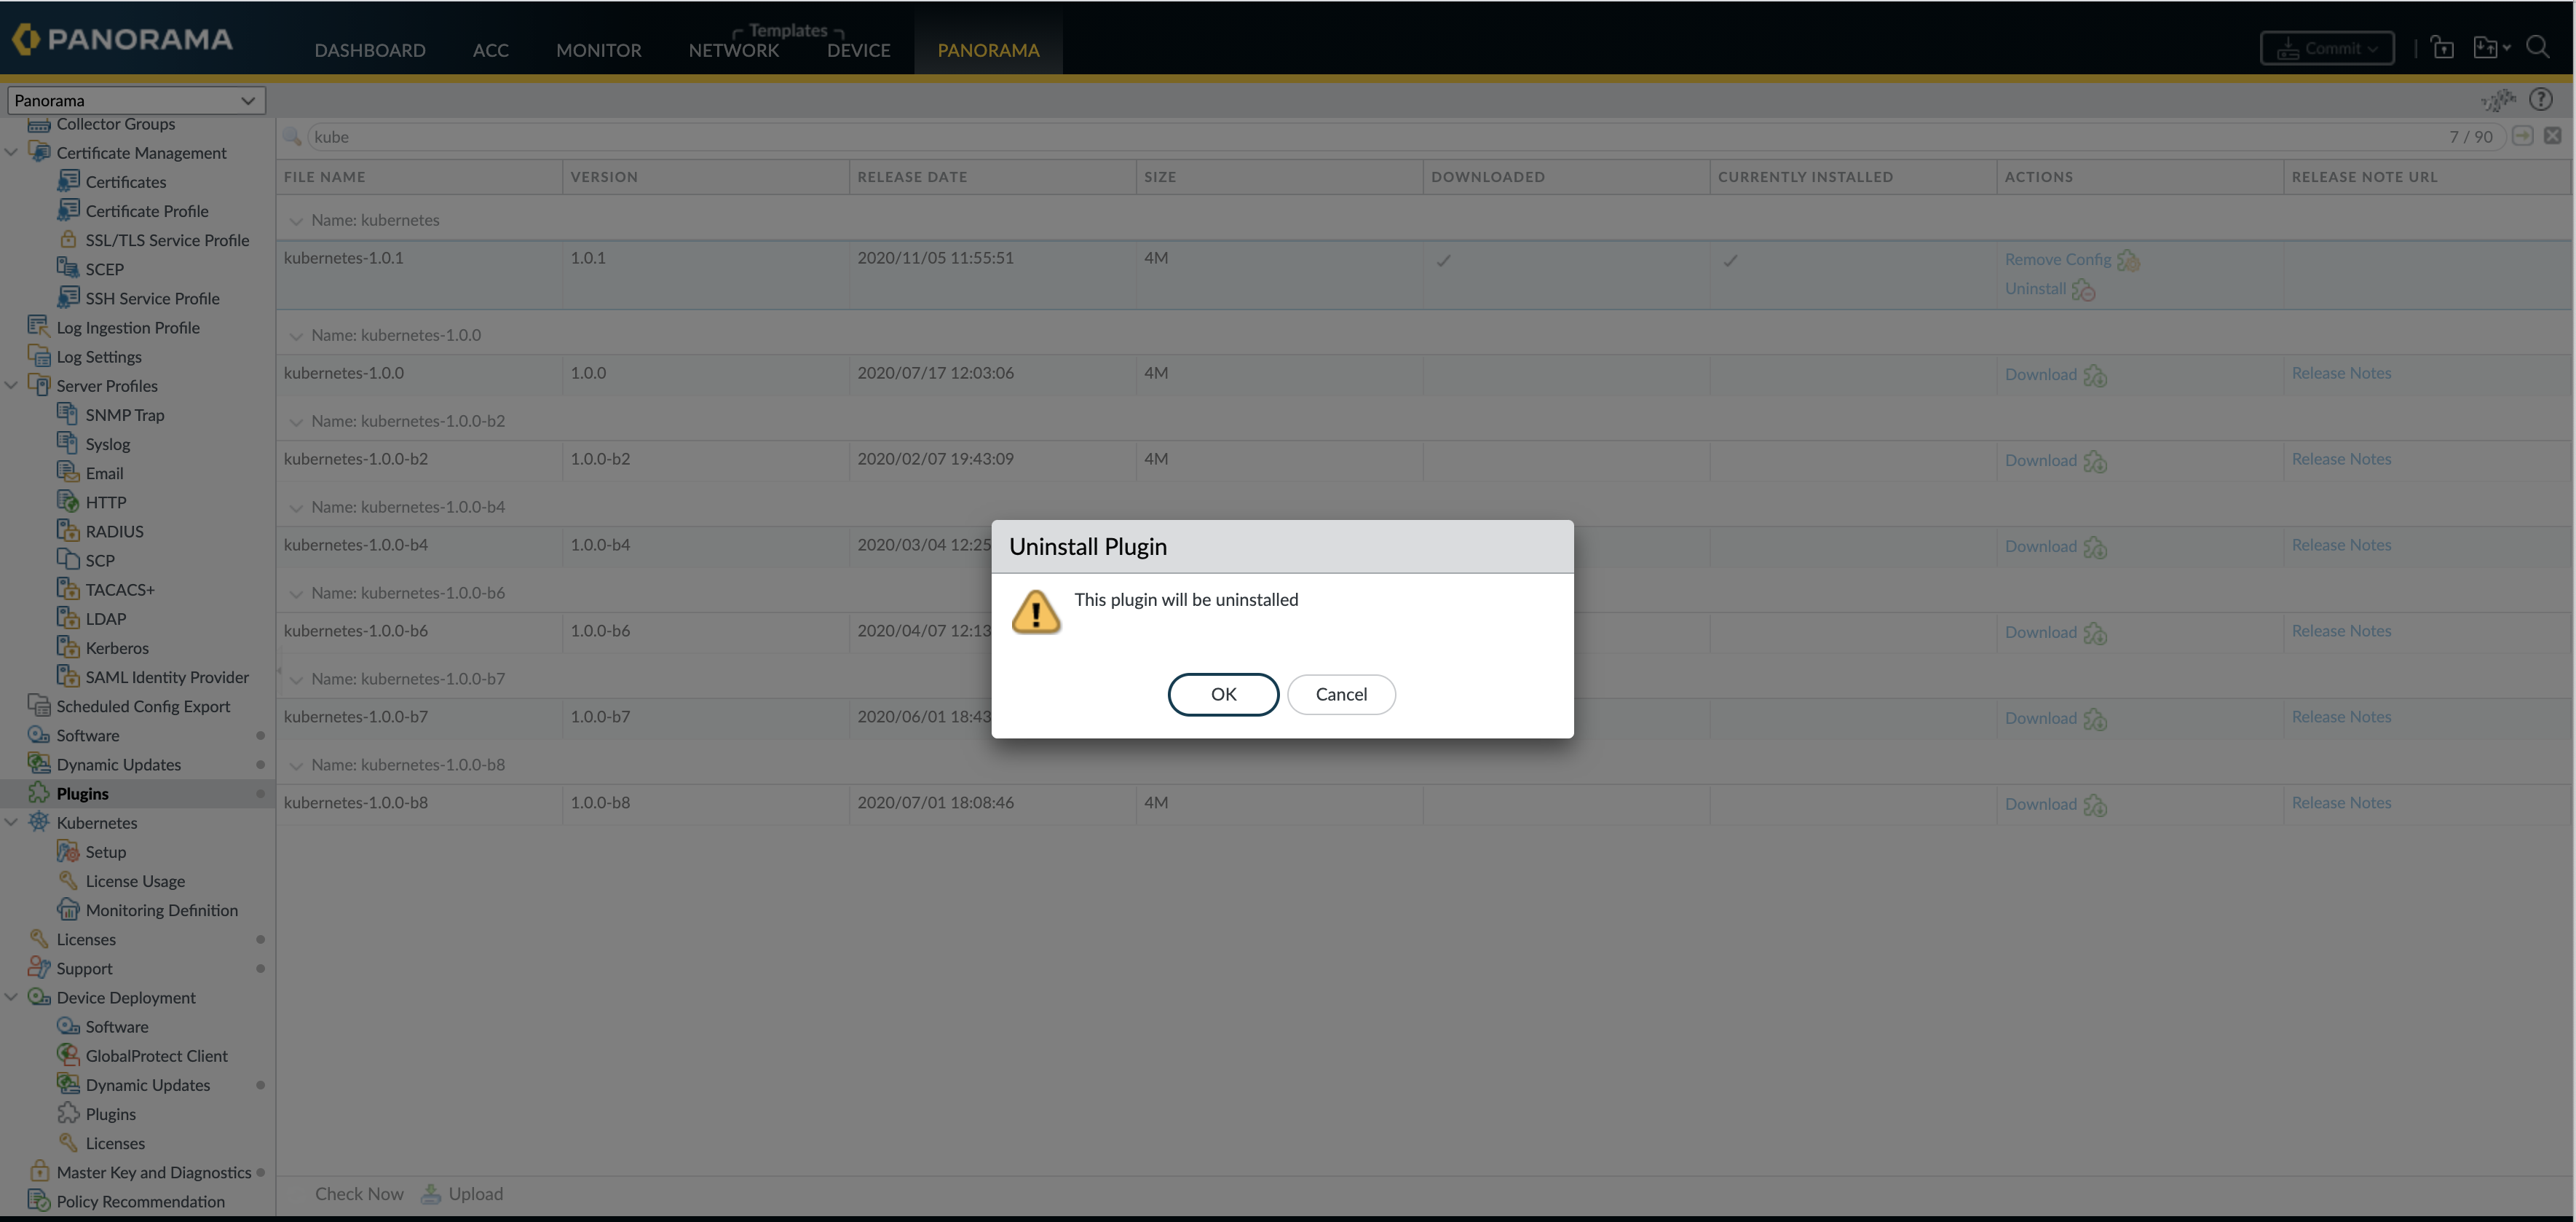Click the help question mark icon

click(x=2540, y=99)
